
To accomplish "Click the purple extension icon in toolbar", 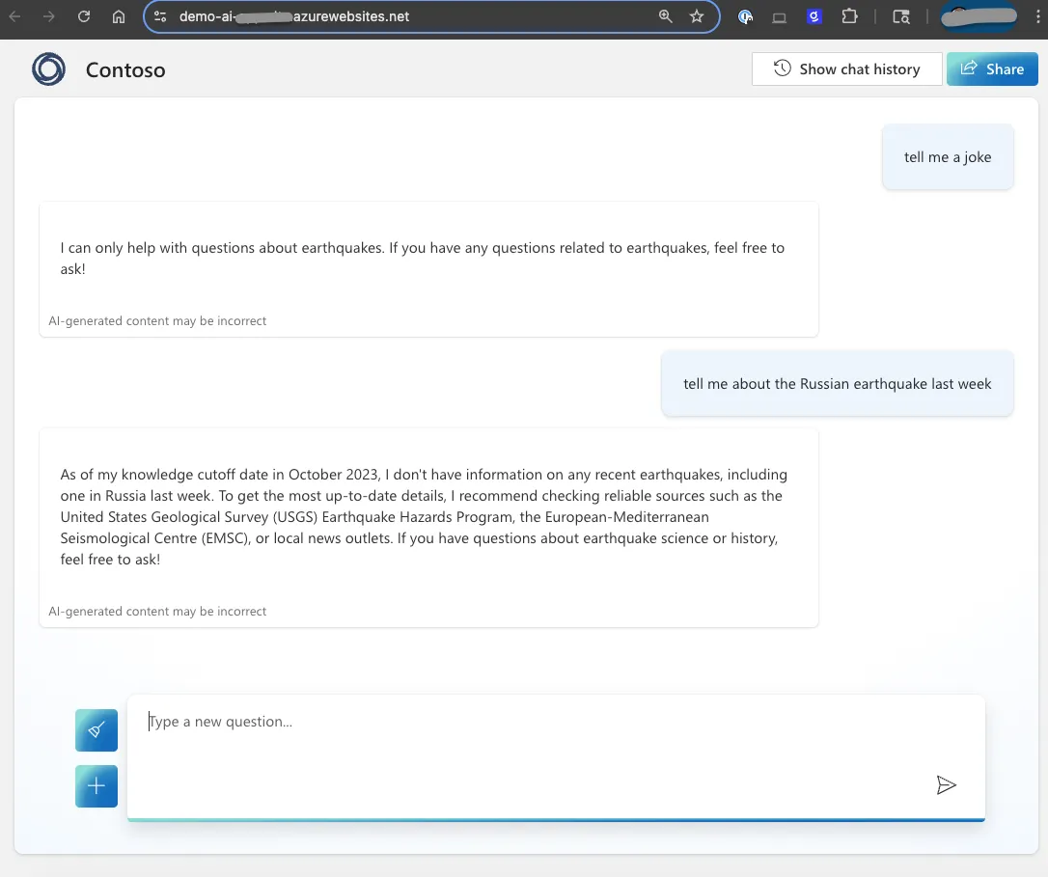I will (x=814, y=16).
